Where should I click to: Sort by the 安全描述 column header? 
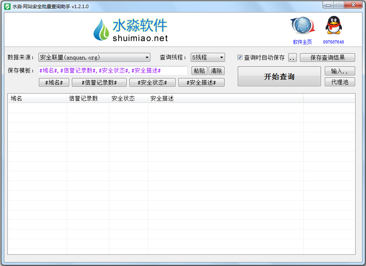click(226, 99)
